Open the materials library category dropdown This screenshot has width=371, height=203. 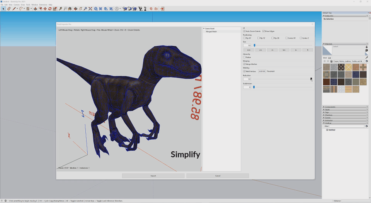tap(349, 61)
